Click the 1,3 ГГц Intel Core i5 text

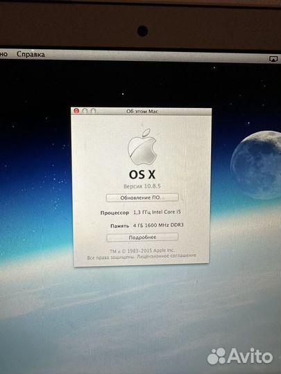pyautogui.click(x=157, y=212)
